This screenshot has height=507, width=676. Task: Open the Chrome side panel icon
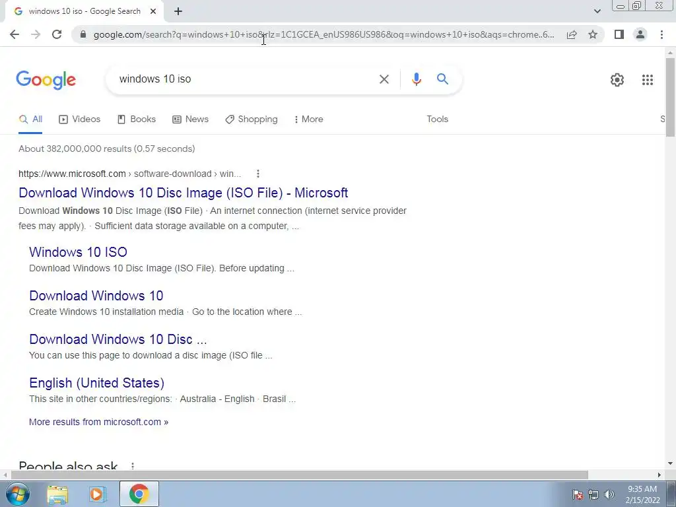[x=619, y=34]
